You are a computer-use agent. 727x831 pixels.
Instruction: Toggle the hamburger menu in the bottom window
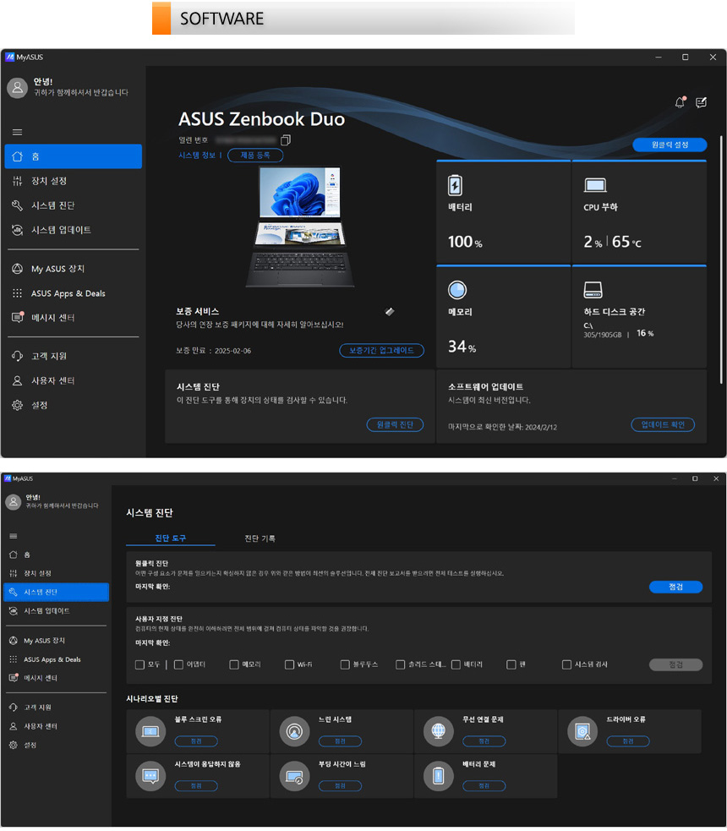pyautogui.click(x=14, y=536)
